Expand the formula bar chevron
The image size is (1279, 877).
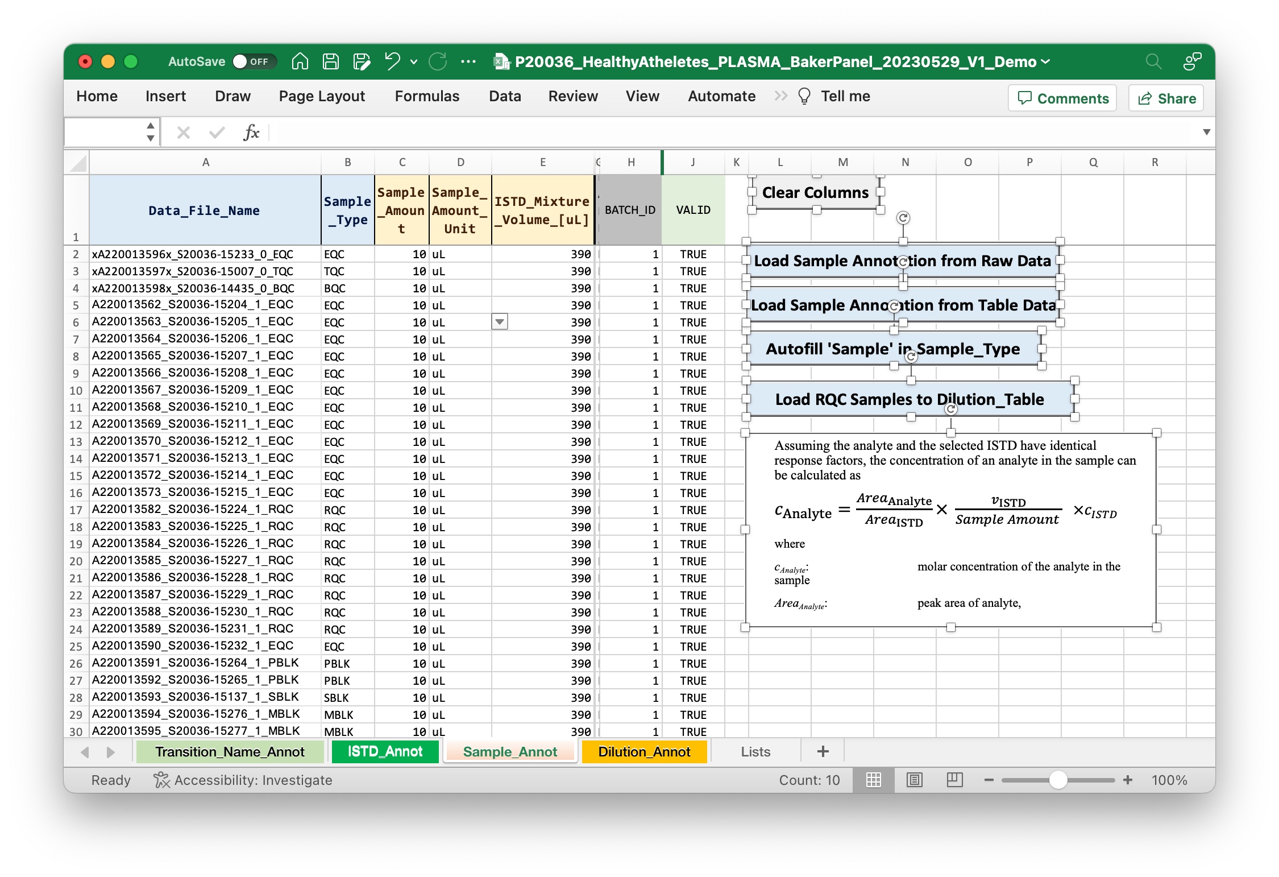click(x=1206, y=133)
